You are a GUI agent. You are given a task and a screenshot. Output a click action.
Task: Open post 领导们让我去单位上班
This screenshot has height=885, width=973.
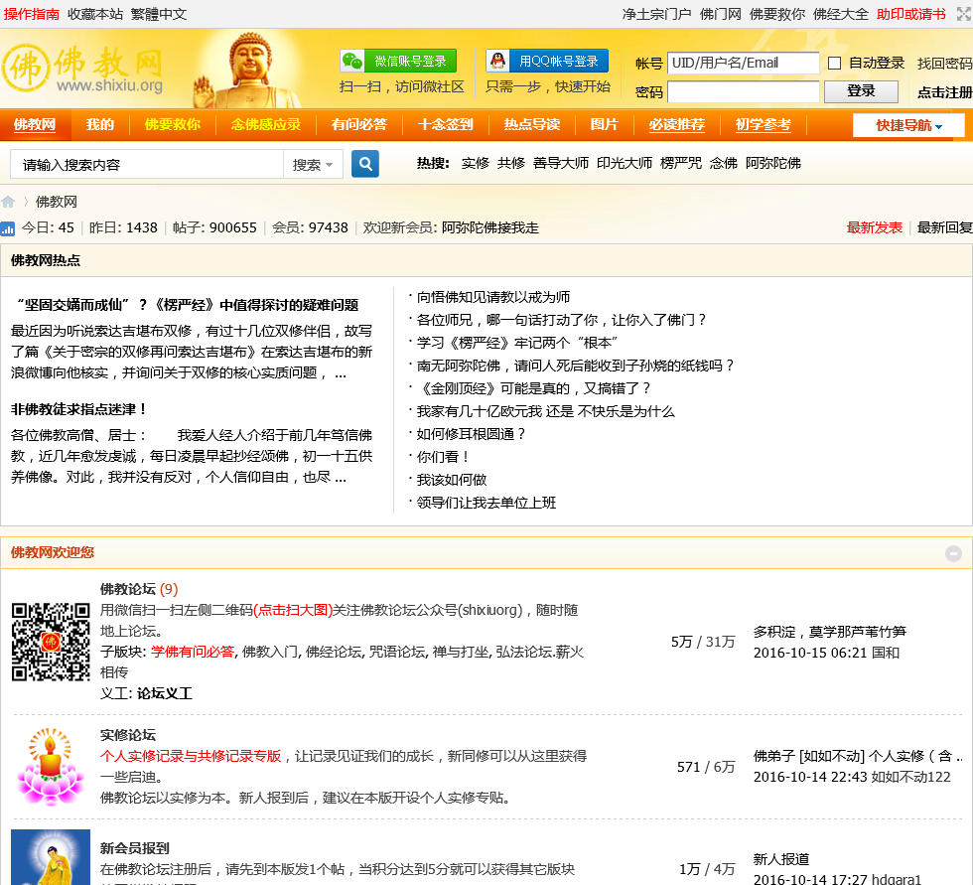pyautogui.click(x=486, y=503)
